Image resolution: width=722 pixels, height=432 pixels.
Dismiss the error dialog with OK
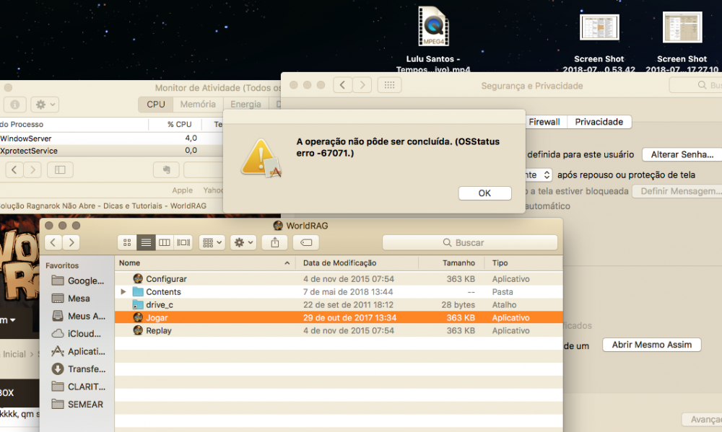tap(484, 193)
